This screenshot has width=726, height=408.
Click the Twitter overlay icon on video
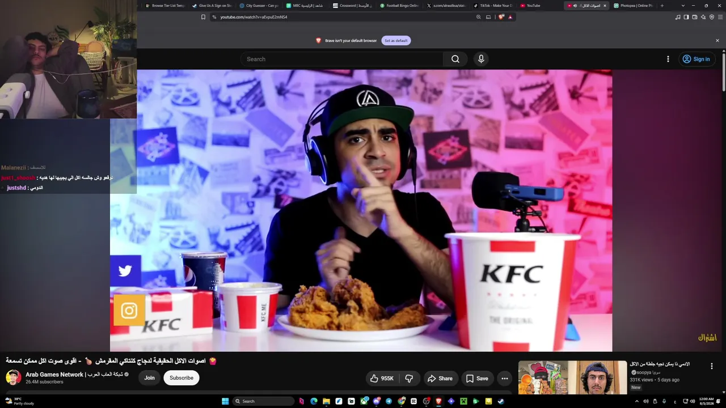(125, 271)
